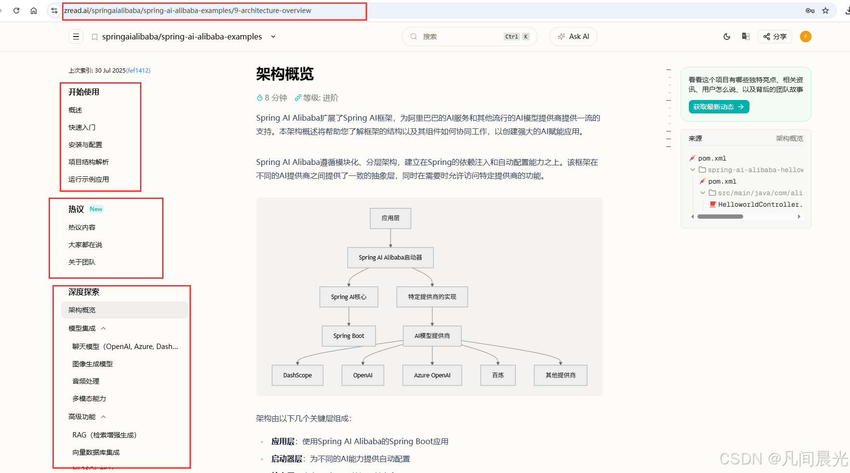Image resolution: width=850 pixels, height=473 pixels.
Task: Open the hamburger sidebar menu icon
Action: (x=76, y=37)
